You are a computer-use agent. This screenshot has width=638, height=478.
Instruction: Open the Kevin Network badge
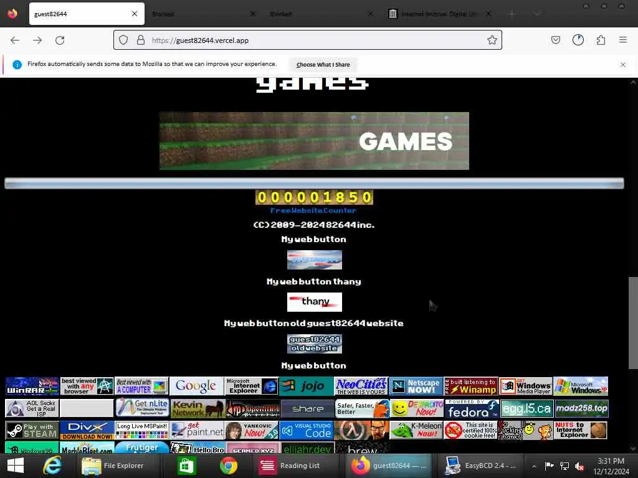[x=196, y=408]
